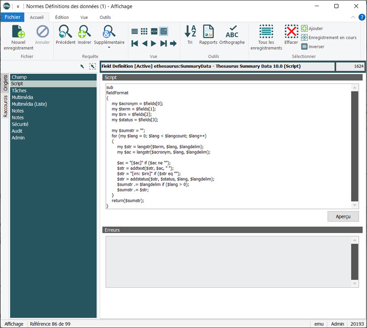
Task: Click Inverser to invert the selection
Action: click(x=313, y=47)
